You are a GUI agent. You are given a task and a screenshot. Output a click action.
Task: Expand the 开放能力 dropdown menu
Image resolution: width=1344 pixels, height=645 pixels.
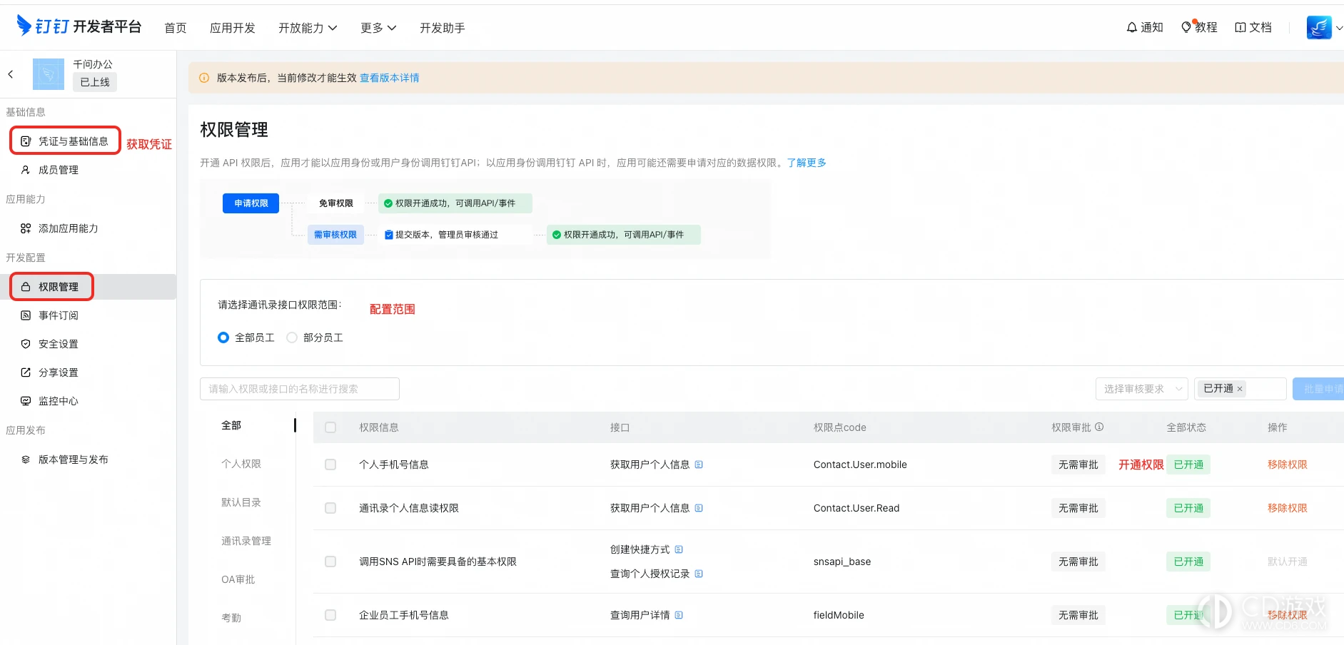[x=308, y=28]
